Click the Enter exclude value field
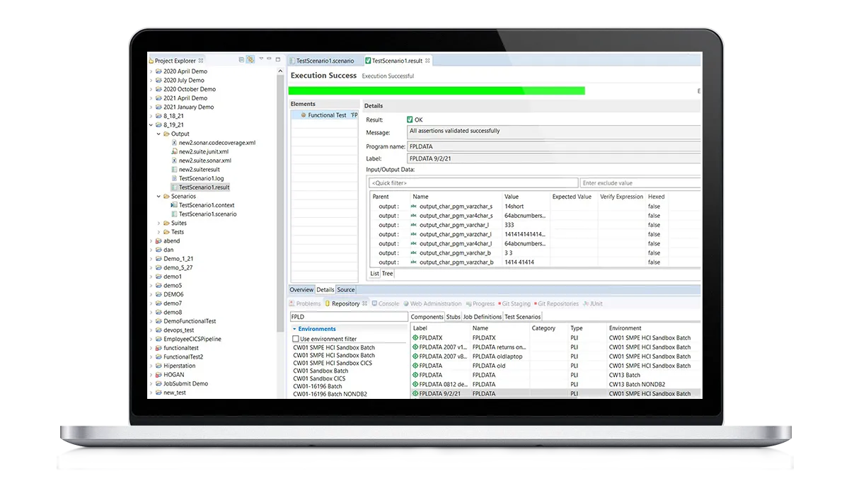Viewport: 849px width, 488px height. click(x=640, y=182)
